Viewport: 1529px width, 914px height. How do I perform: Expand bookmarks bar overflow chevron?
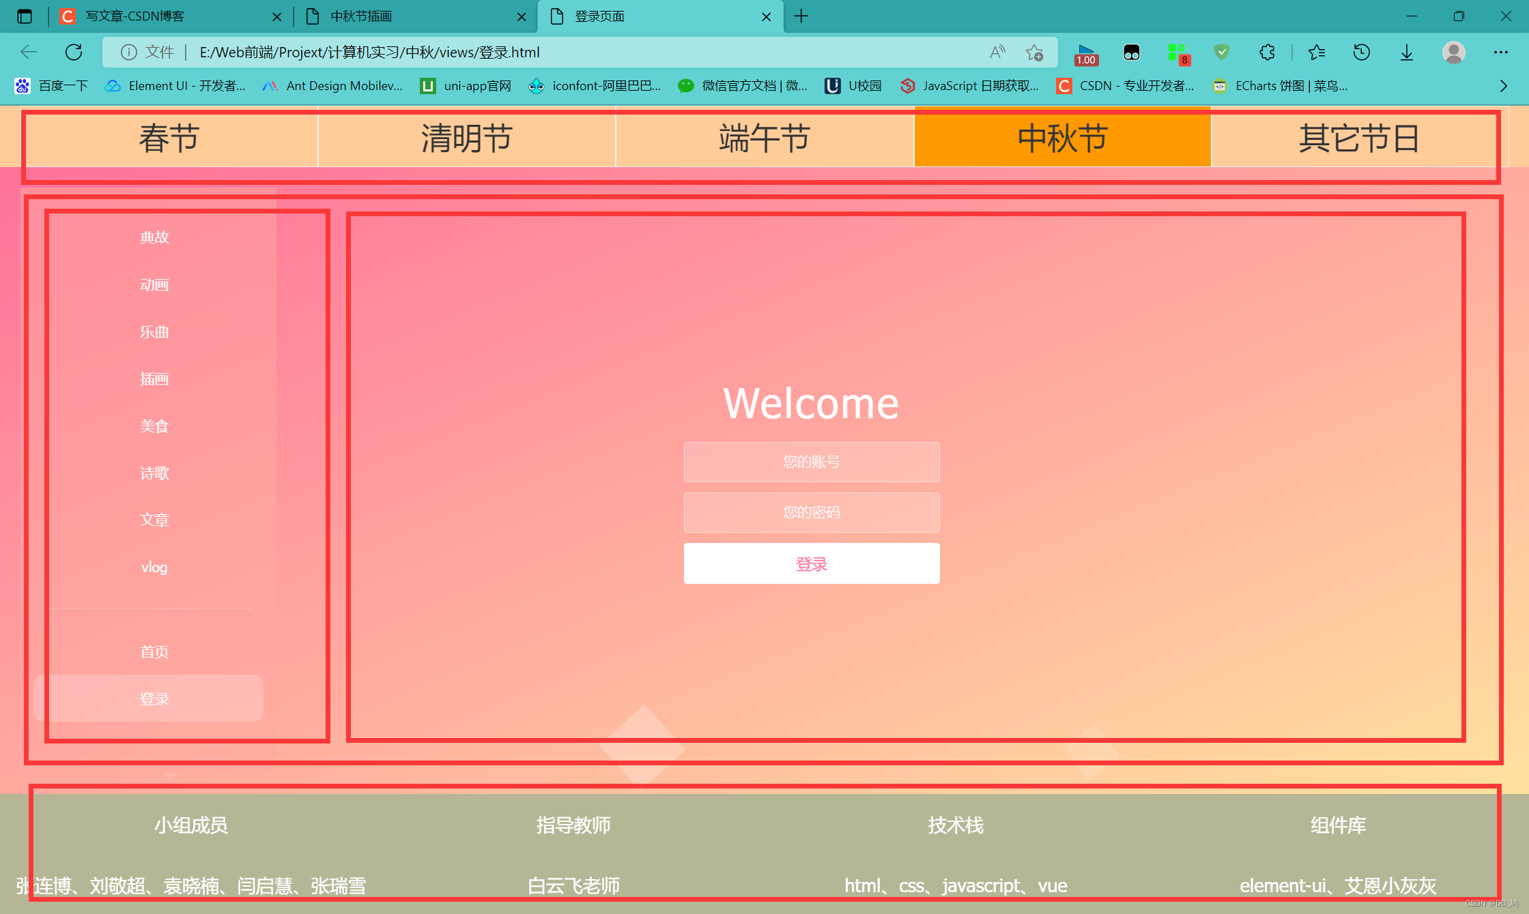coord(1504,86)
